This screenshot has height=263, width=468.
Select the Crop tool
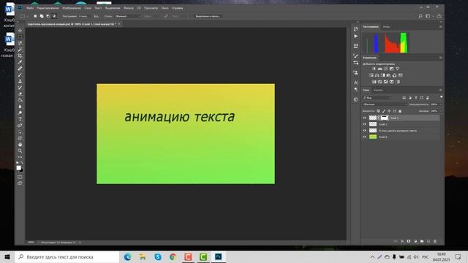[20, 56]
